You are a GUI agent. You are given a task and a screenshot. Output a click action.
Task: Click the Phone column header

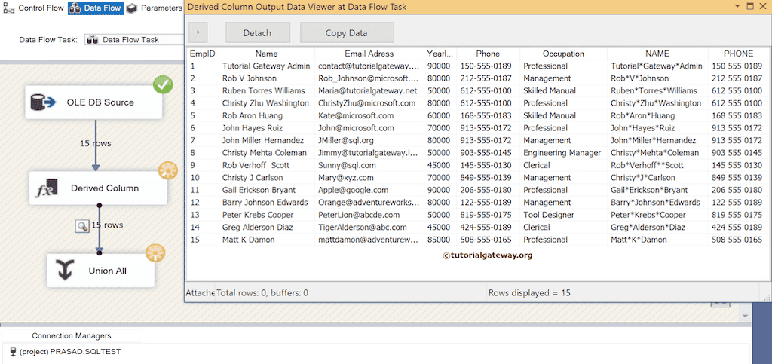click(x=488, y=54)
